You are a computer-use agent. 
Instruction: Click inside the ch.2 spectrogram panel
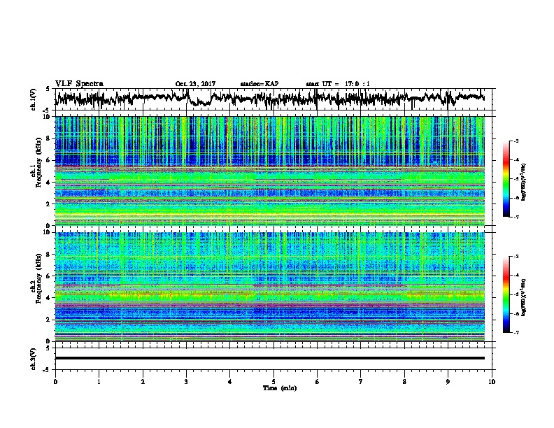point(270,287)
